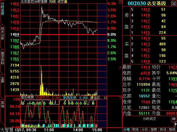Open the 资讯 bottom tab

click(163, 130)
